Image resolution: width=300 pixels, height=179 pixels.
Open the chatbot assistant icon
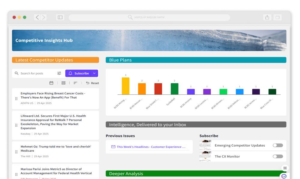284,176
